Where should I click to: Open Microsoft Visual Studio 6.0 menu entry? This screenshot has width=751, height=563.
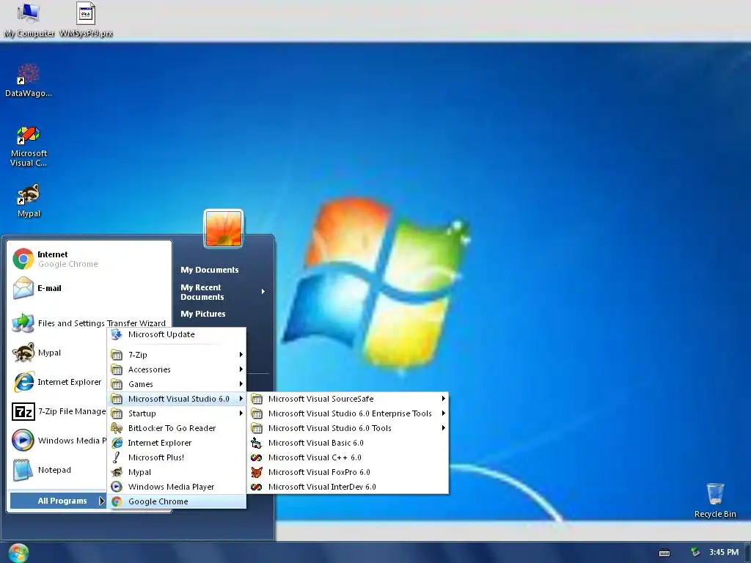click(176, 399)
